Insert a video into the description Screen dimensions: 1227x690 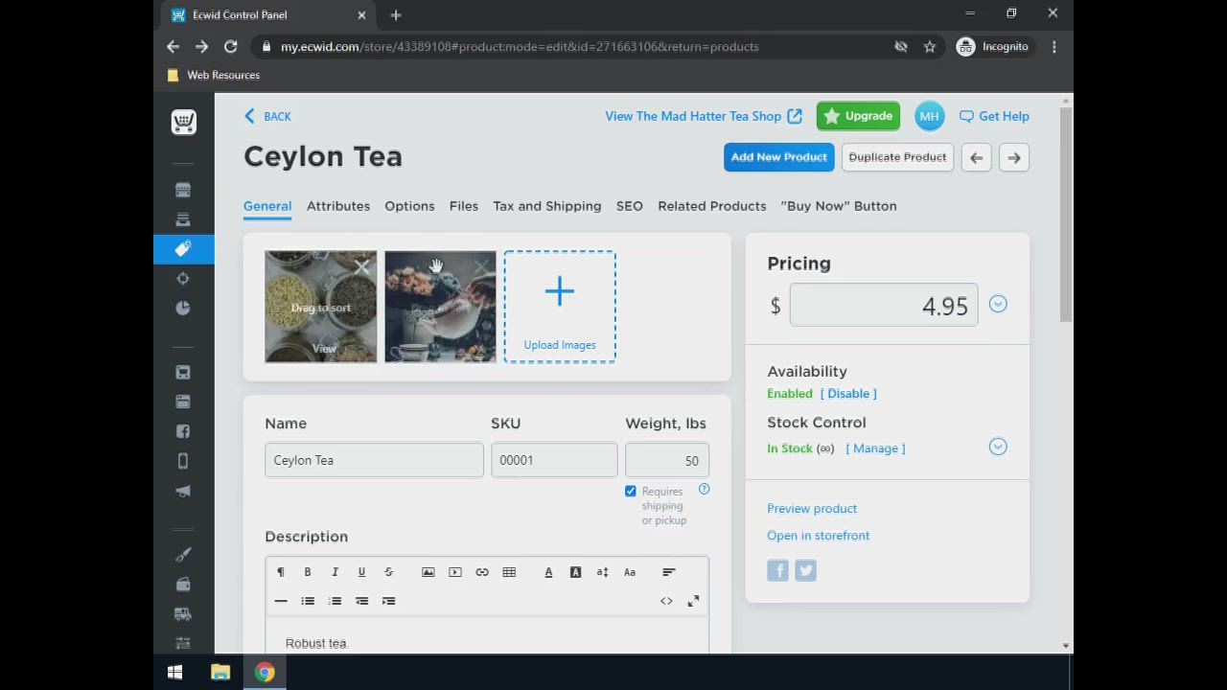click(455, 572)
